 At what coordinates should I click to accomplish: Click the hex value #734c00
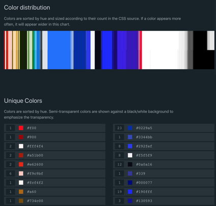click(35, 201)
